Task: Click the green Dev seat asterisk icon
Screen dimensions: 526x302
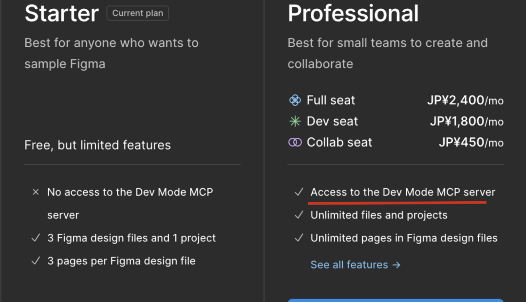Action: pos(295,121)
